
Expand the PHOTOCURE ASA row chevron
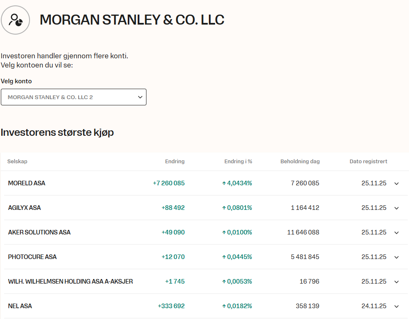point(396,257)
